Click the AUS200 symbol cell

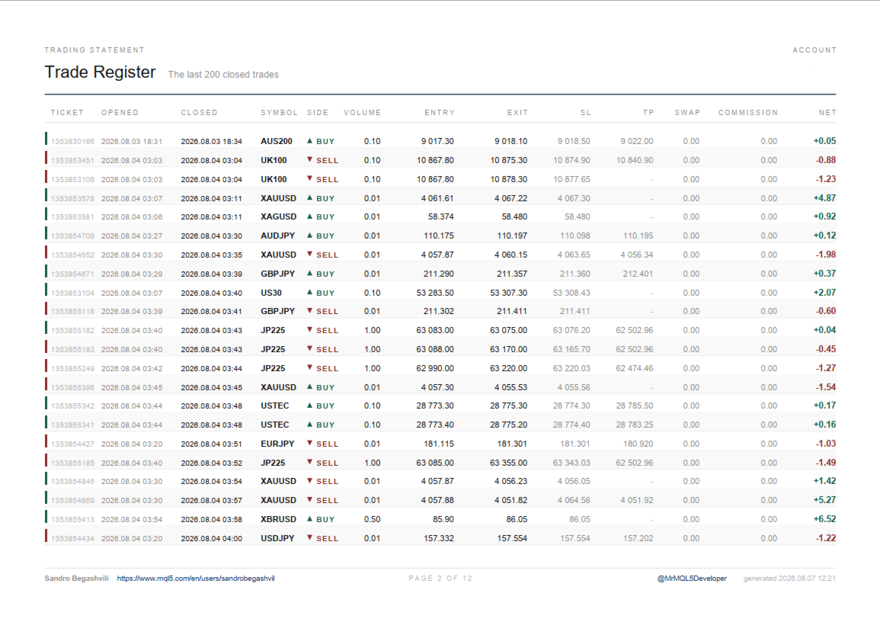(x=276, y=142)
